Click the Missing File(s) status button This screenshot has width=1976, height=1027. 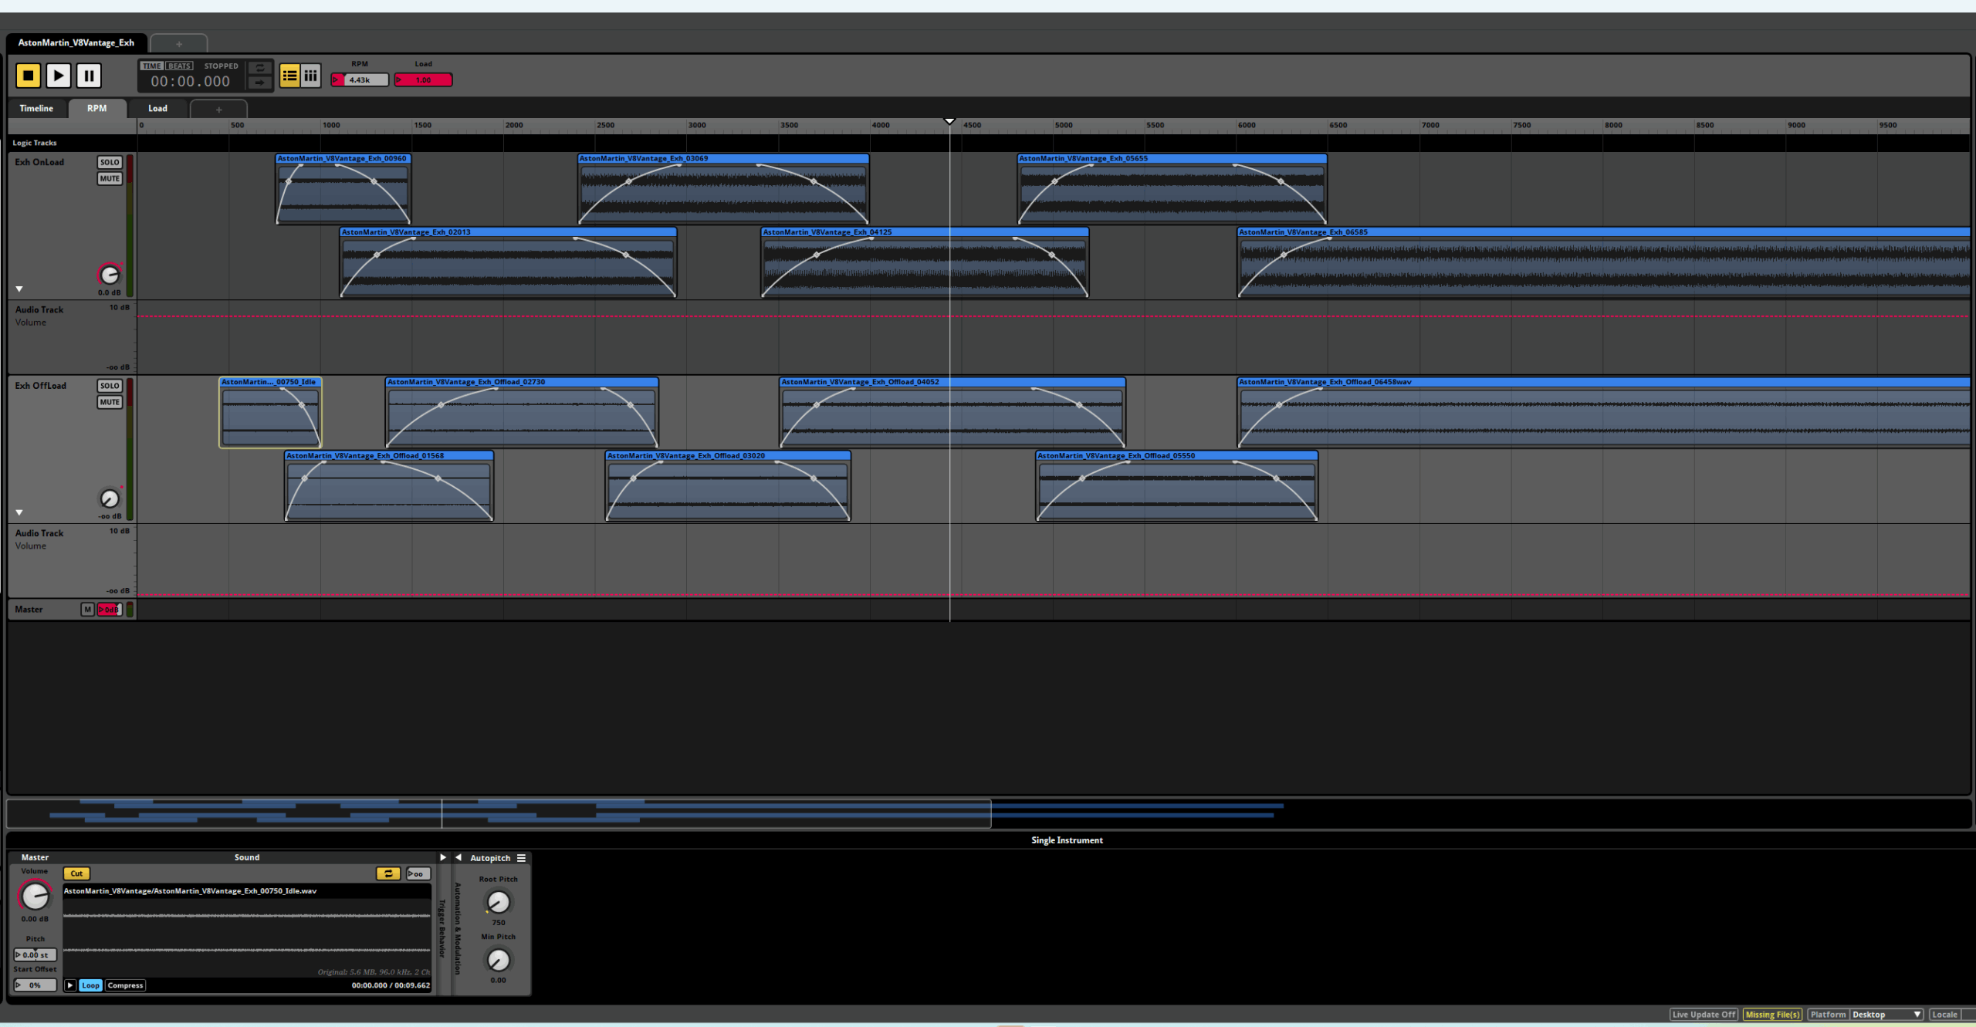(x=1772, y=1015)
